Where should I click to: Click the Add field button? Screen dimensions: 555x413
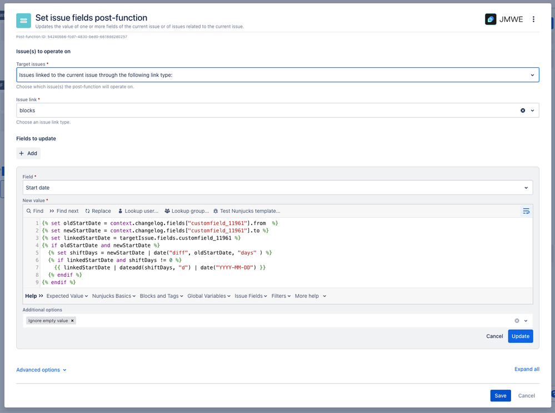tap(28, 153)
